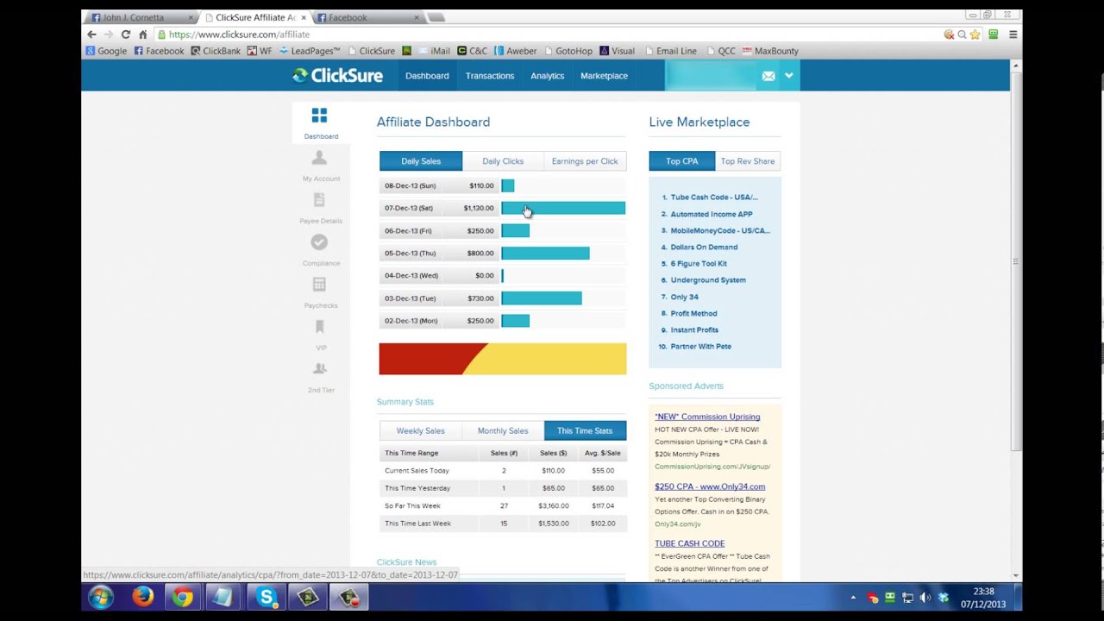Open $250 CPA Only34.com advert link
The height and width of the screenshot is (621, 1104).
(x=710, y=486)
